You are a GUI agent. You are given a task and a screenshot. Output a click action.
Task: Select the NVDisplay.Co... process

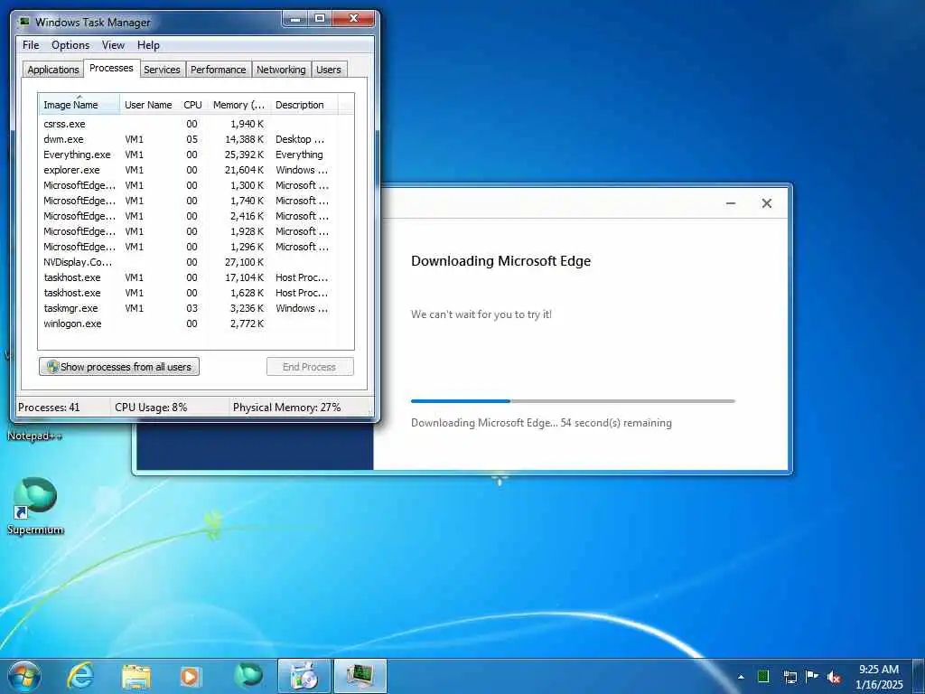tap(196, 262)
